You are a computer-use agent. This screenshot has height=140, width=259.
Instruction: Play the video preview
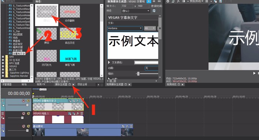pyautogui.click(x=255, y=73)
